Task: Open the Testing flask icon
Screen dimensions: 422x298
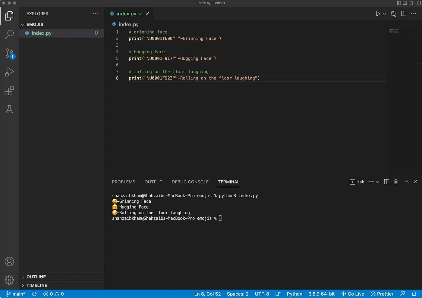Action: (x=9, y=109)
